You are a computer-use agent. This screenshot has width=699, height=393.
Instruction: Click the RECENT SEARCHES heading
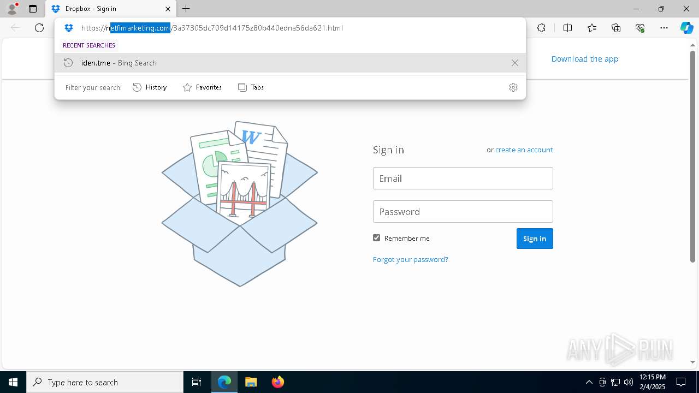coord(89,45)
